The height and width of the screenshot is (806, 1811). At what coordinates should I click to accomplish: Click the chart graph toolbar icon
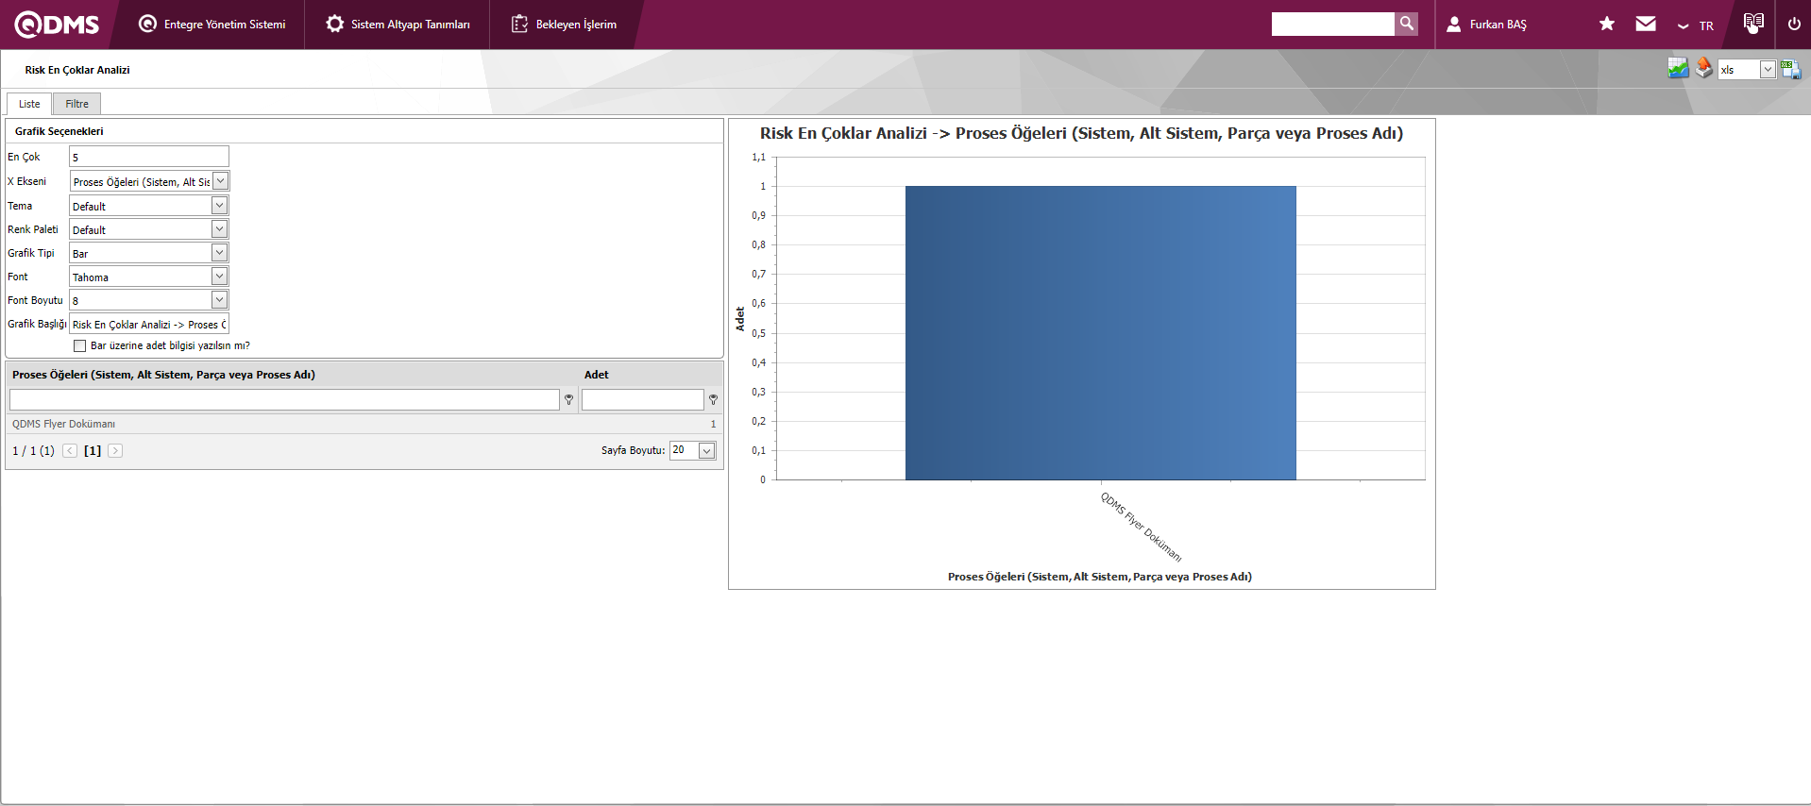tap(1678, 68)
